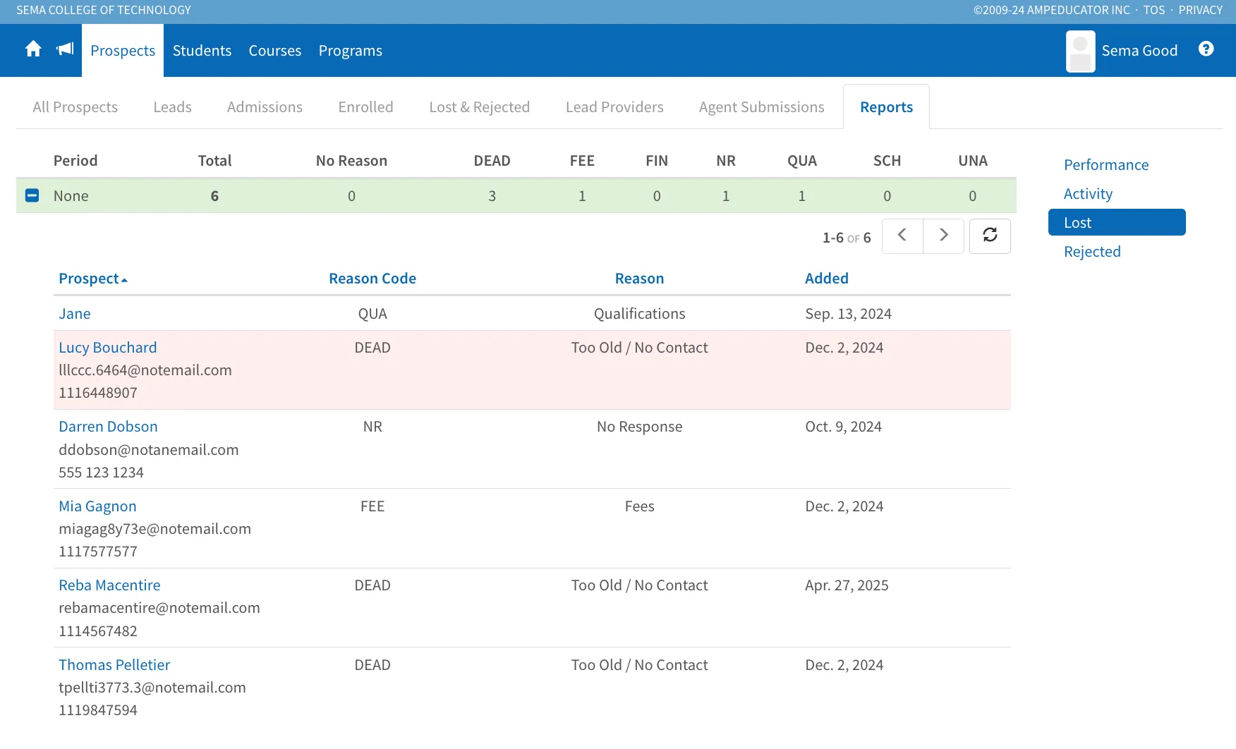The width and height of the screenshot is (1236, 749).
Task: Switch to Enrolled tab
Action: click(x=365, y=107)
